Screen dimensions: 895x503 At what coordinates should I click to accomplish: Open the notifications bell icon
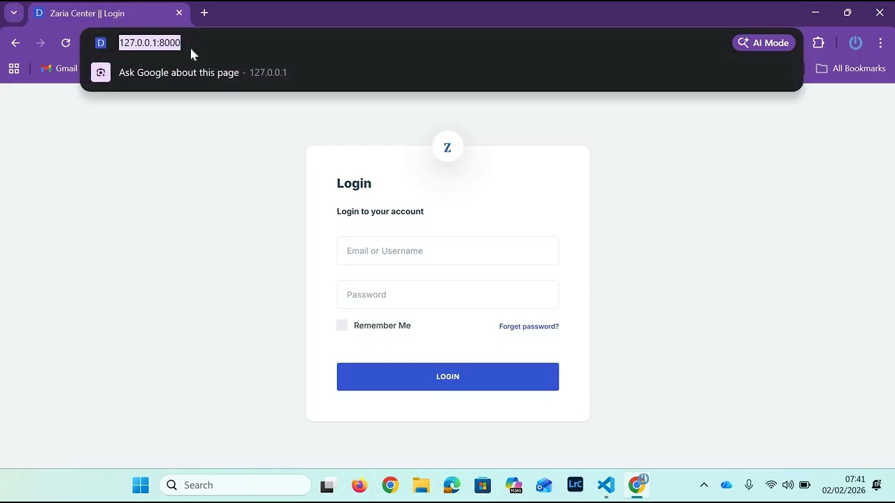point(877,485)
